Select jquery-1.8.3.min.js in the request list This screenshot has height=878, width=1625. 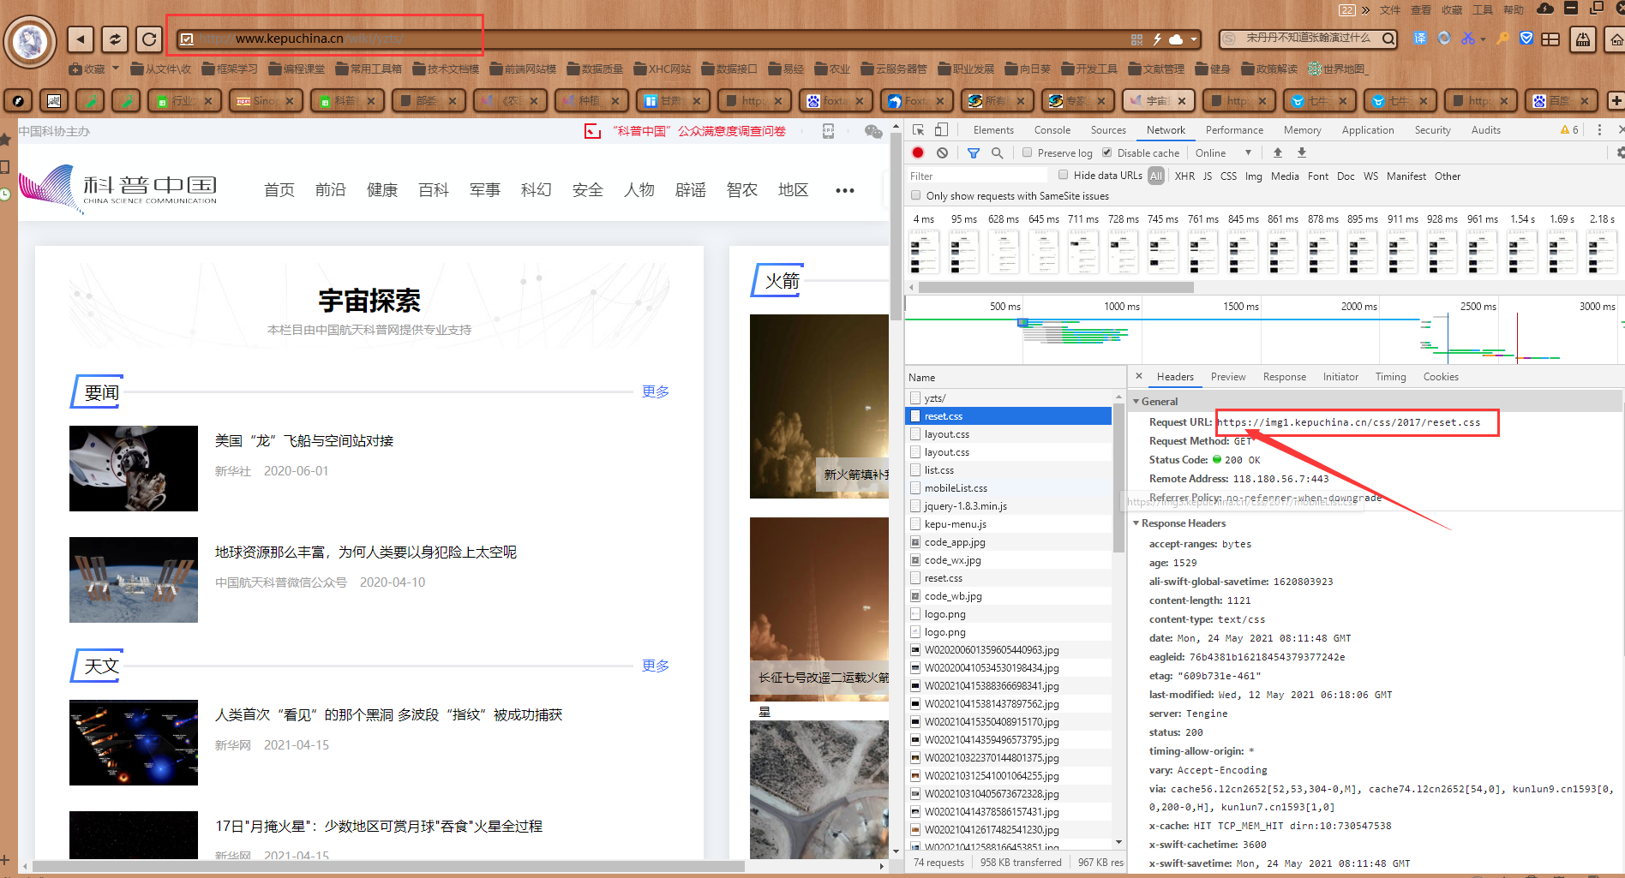click(x=965, y=506)
